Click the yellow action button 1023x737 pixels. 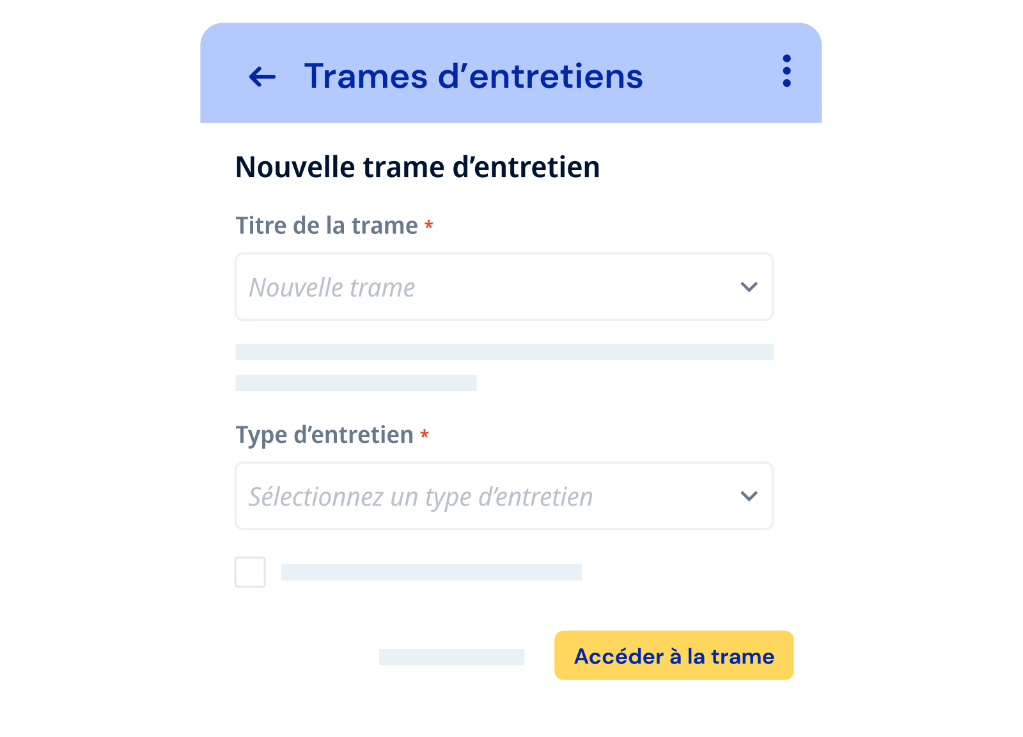[x=673, y=655]
